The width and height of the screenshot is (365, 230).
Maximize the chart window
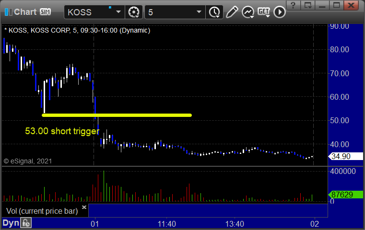336,5
